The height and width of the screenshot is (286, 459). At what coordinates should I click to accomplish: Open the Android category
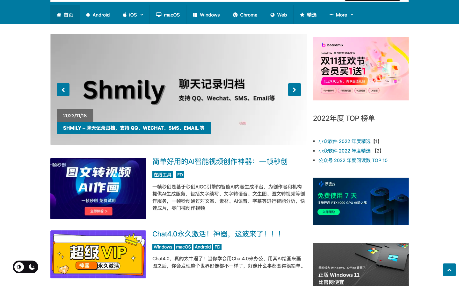point(98,15)
